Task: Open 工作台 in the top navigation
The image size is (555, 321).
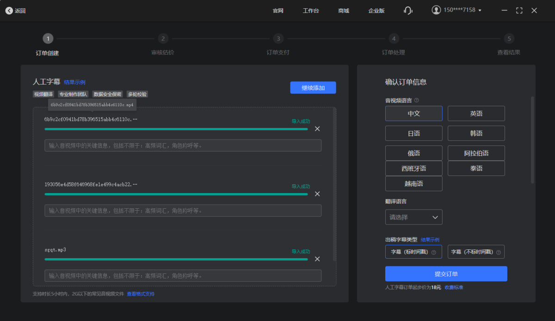Action: (x=311, y=11)
